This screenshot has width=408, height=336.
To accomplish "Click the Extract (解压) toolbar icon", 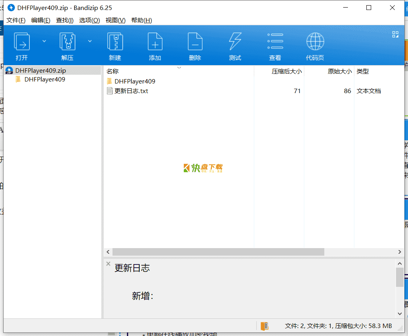I will (x=67, y=42).
